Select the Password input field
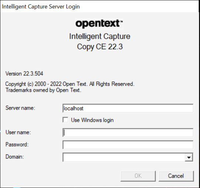200x188 pixels. (x=128, y=145)
